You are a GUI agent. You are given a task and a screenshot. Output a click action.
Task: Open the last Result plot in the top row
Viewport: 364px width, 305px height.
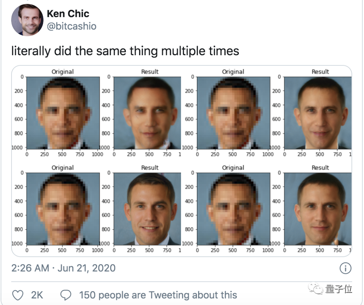(317, 113)
